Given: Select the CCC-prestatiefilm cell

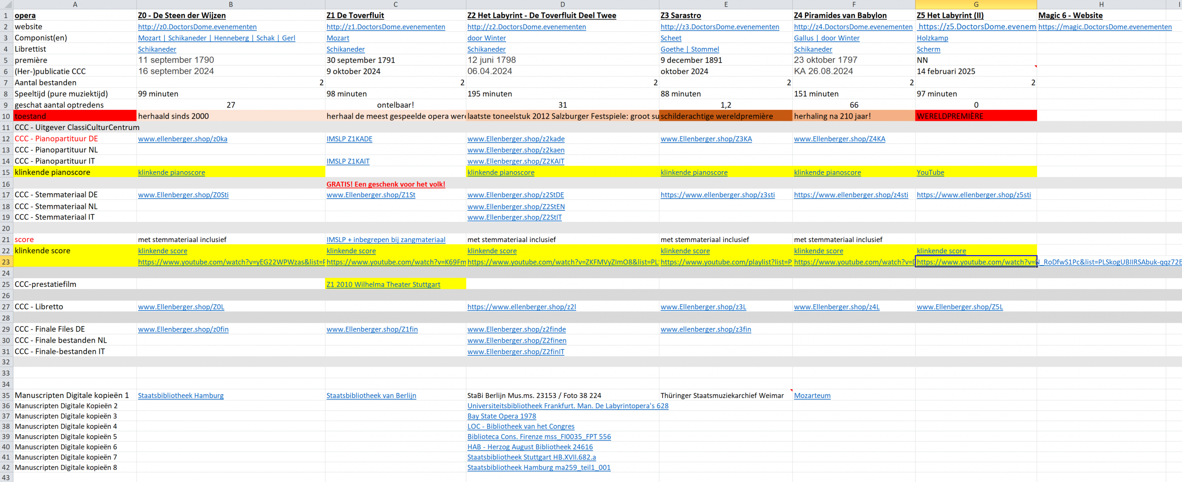Looking at the screenshot, I should pyautogui.click(x=75, y=285).
